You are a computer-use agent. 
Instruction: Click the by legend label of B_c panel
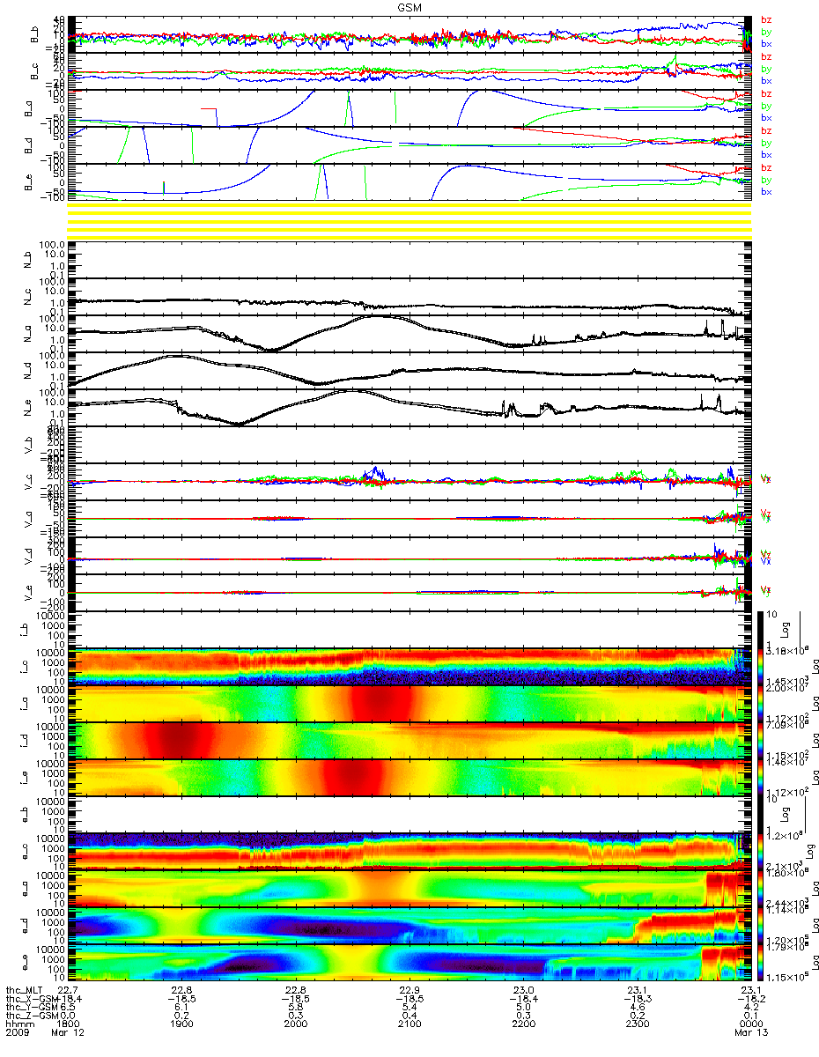coord(766,69)
